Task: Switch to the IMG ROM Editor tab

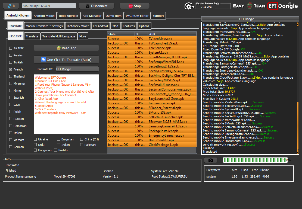Action: pyautogui.click(x=137, y=16)
